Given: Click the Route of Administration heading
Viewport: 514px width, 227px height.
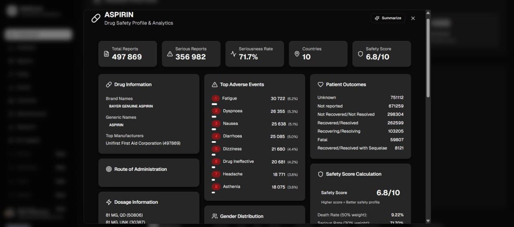Looking at the screenshot, I should coord(141,169).
